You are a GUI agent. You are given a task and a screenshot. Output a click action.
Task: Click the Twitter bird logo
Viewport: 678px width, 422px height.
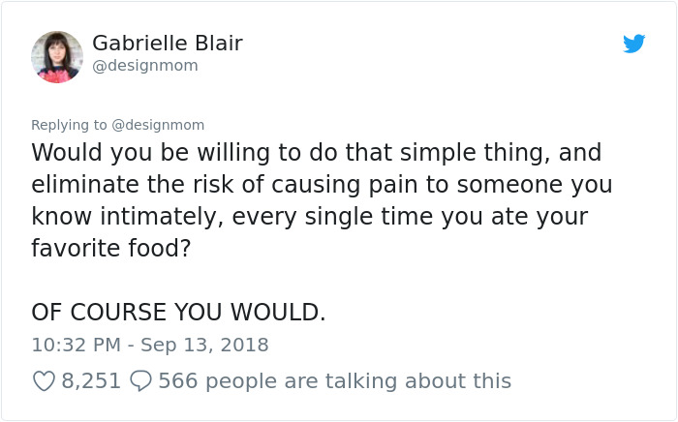point(633,44)
